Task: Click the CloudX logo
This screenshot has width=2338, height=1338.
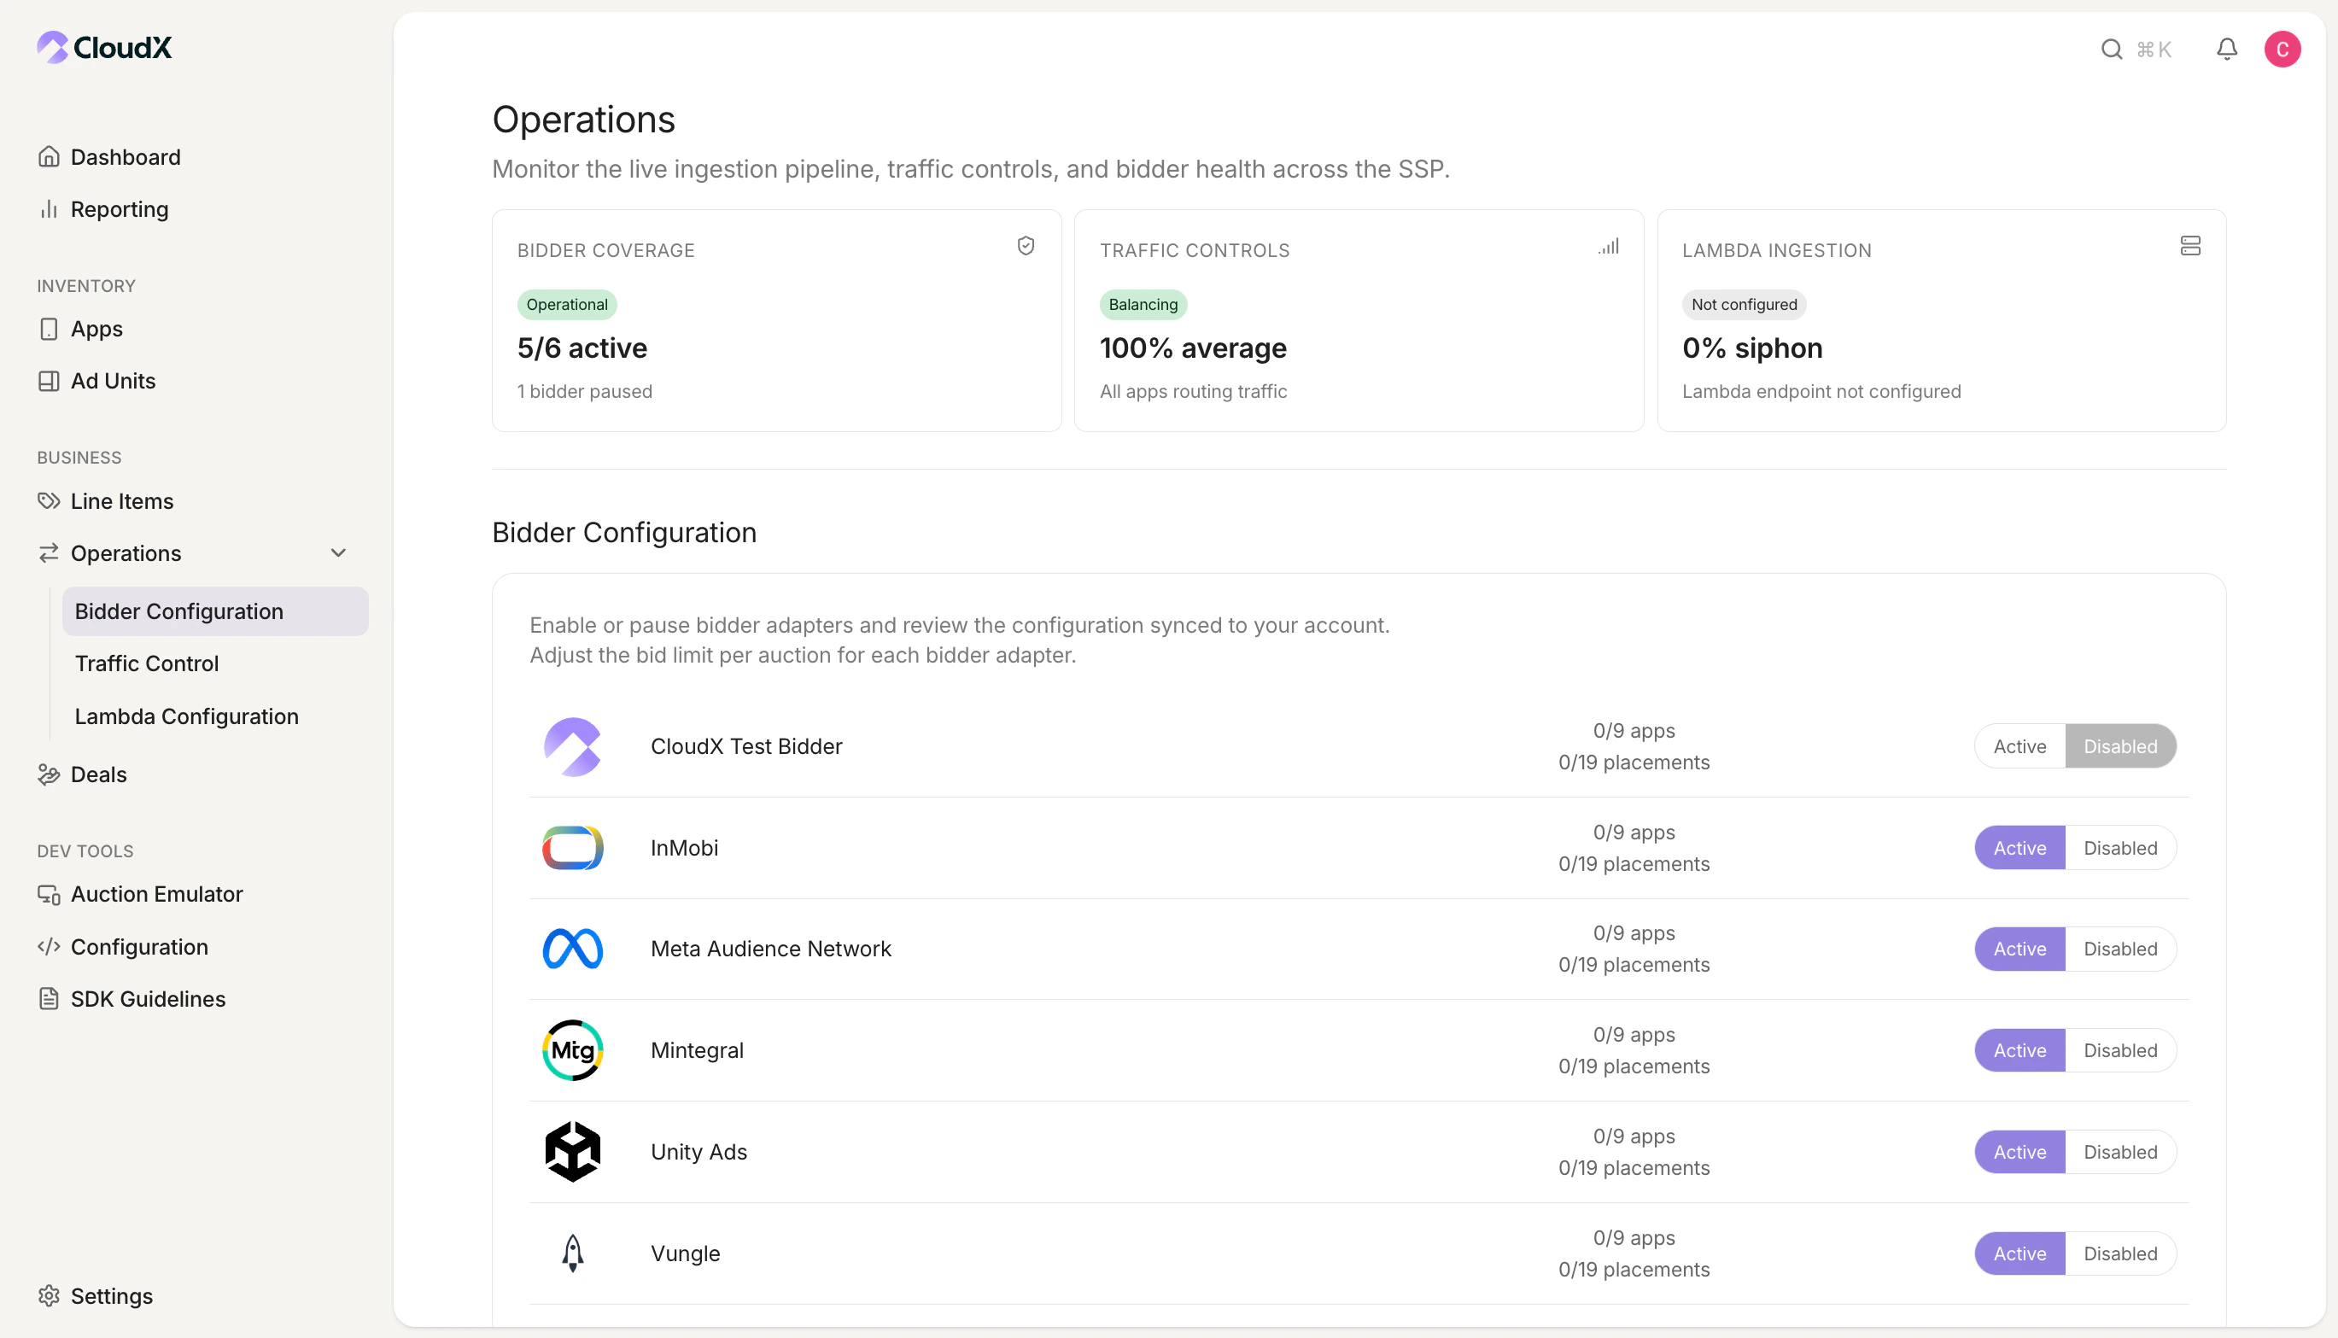Action: [x=104, y=47]
